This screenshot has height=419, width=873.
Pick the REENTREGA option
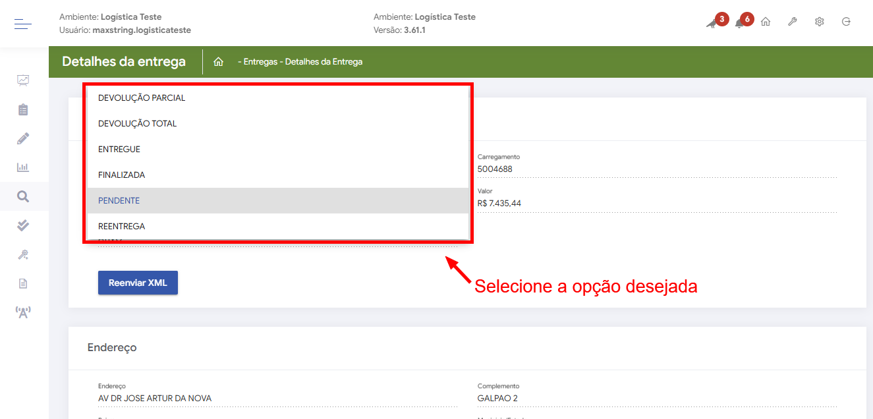click(x=278, y=226)
